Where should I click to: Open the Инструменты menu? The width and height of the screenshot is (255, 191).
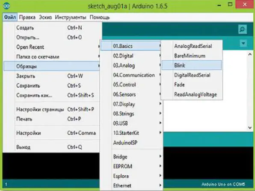(71, 17)
